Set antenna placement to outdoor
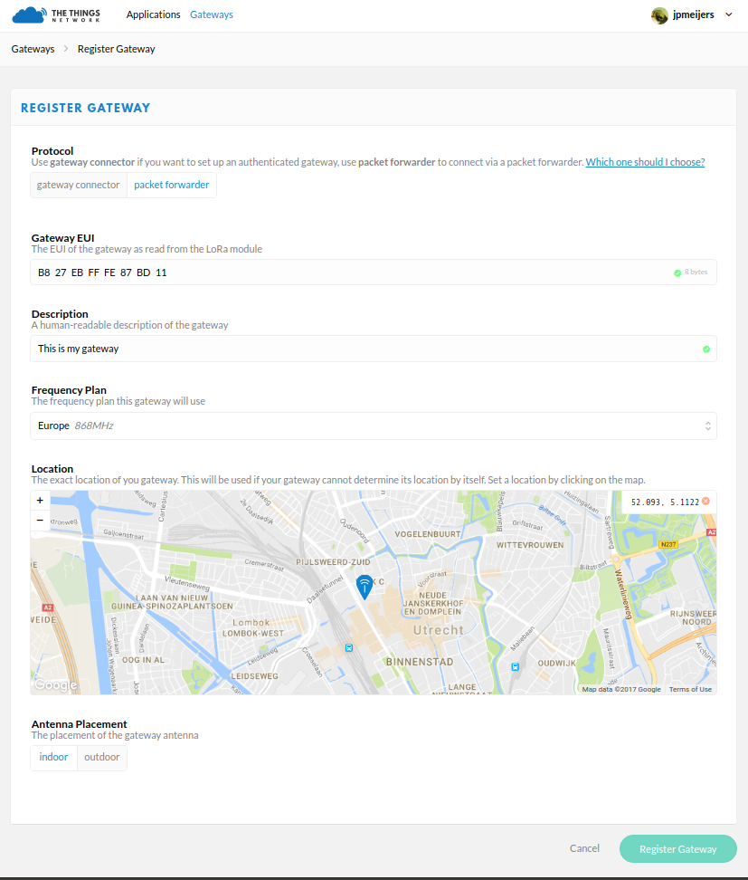Viewport: 748px width, 880px height. point(102,757)
